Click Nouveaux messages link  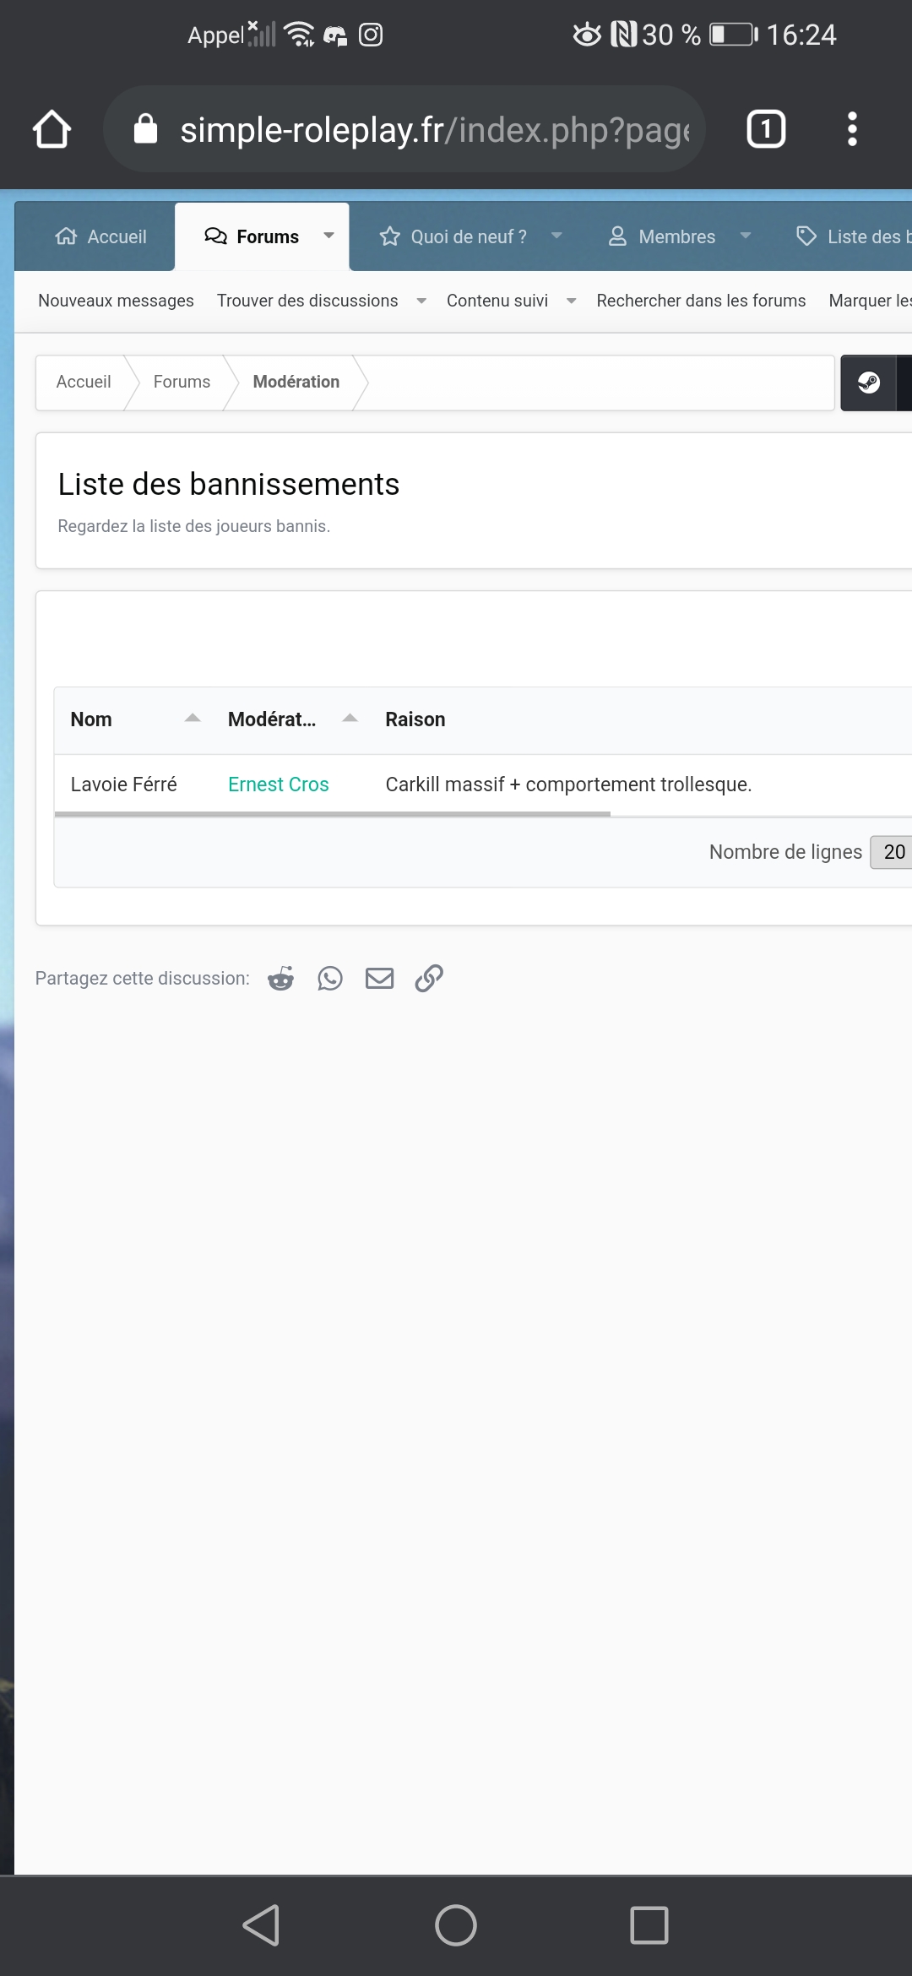pos(116,301)
